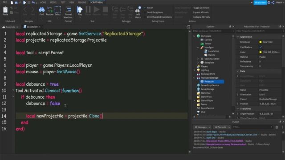Screen dimensions: 285x160
Task: Collapse the Workspace tree node
Action: (194, 36)
